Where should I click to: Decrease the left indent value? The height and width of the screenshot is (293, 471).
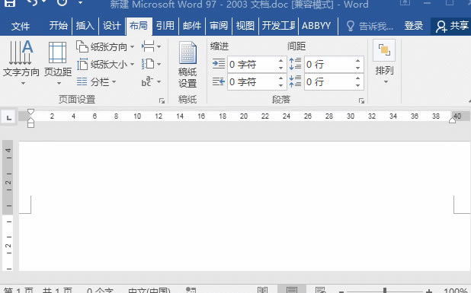[x=281, y=68]
